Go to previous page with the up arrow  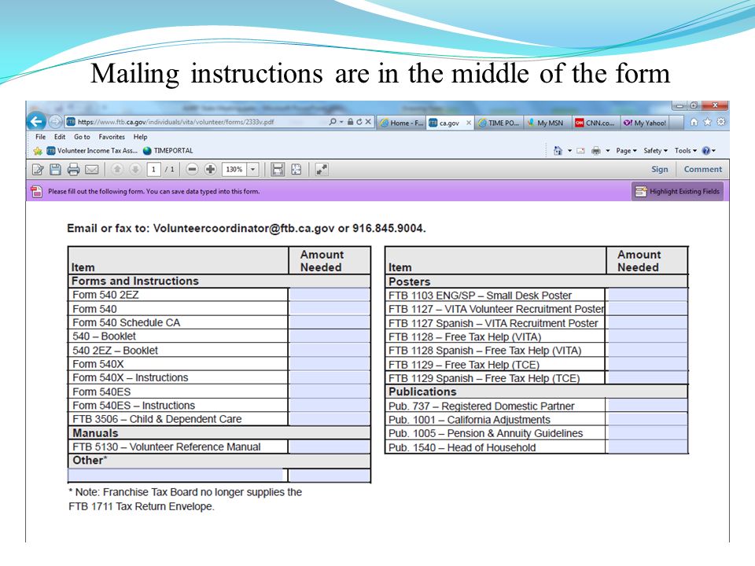[x=117, y=170]
